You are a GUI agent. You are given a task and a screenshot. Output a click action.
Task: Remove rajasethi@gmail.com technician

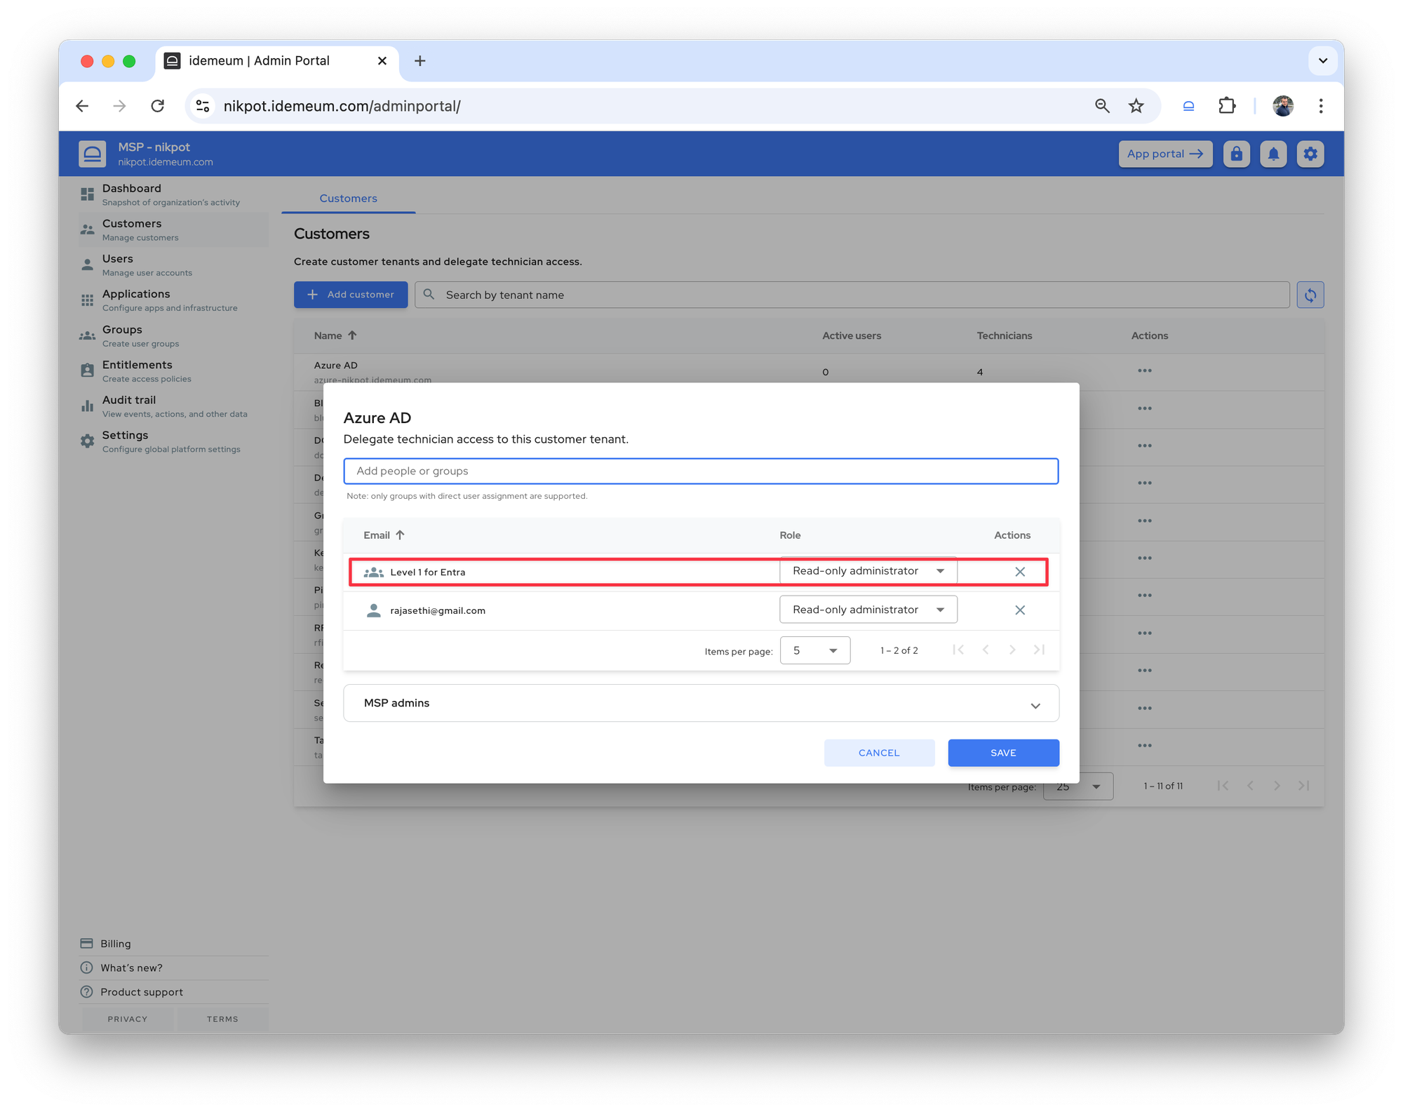(x=1020, y=610)
